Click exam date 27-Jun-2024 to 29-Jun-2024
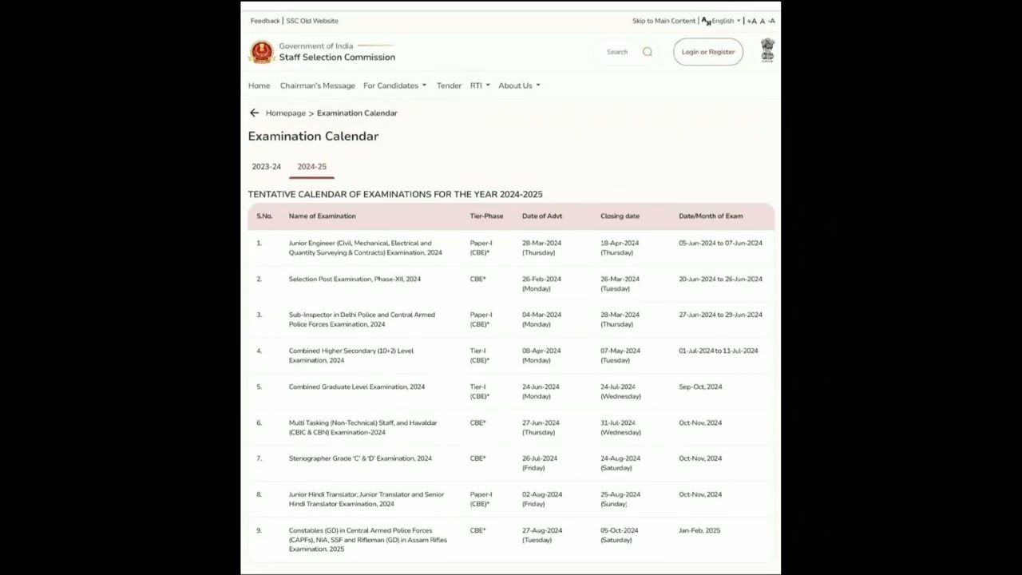The width and height of the screenshot is (1022, 575). click(720, 315)
